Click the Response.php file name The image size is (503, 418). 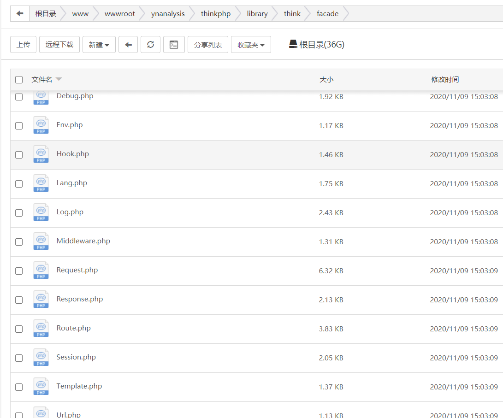coord(80,299)
